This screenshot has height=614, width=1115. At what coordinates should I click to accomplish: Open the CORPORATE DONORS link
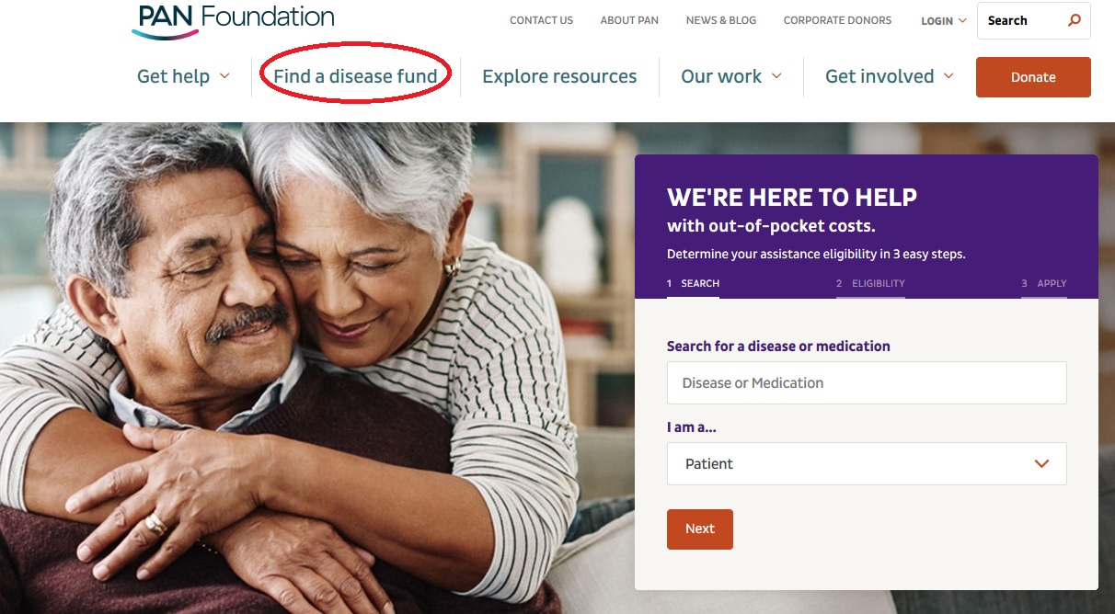[837, 20]
